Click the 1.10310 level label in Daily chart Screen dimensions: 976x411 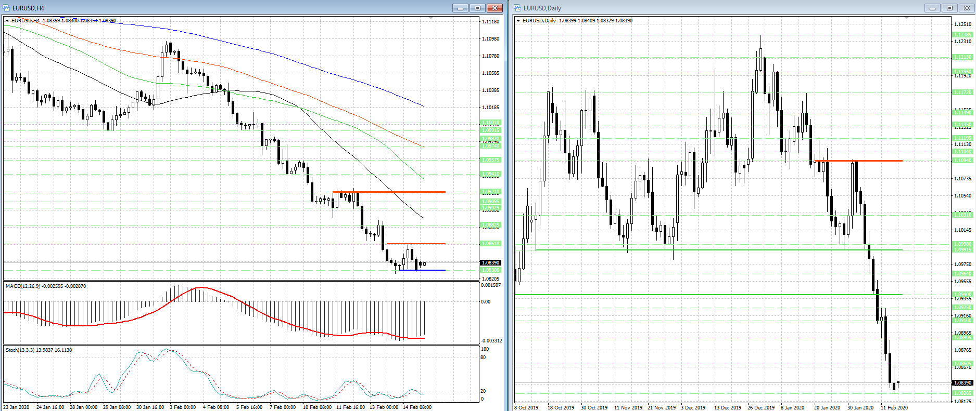[962, 215]
